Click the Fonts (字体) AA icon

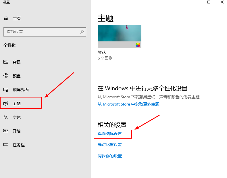coord(6,117)
